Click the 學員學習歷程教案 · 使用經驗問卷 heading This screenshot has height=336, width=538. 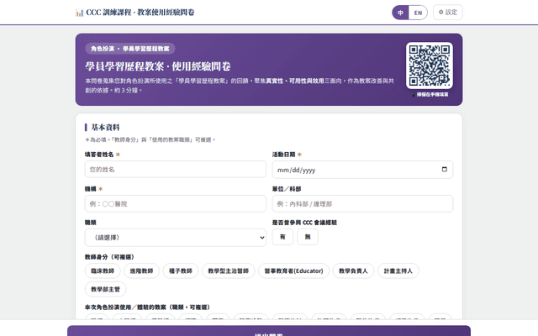[158, 66]
